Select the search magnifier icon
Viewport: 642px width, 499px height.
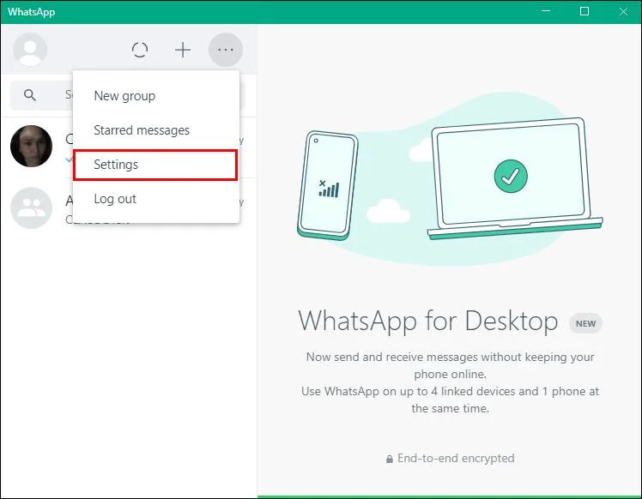tap(30, 95)
